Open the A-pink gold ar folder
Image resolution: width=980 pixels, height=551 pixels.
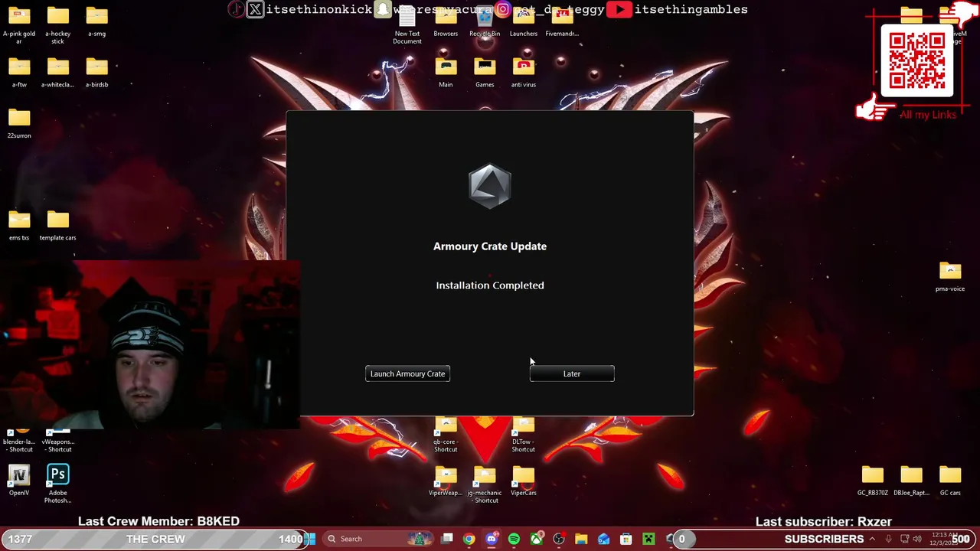pyautogui.click(x=19, y=25)
